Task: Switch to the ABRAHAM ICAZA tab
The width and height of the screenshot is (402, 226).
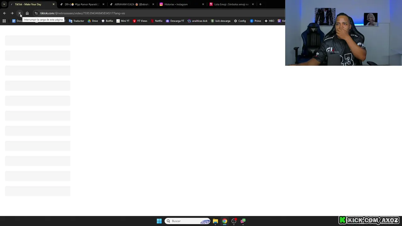Action: [132, 4]
